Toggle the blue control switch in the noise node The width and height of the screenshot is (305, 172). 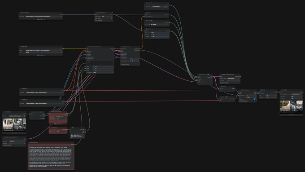coord(165,7)
